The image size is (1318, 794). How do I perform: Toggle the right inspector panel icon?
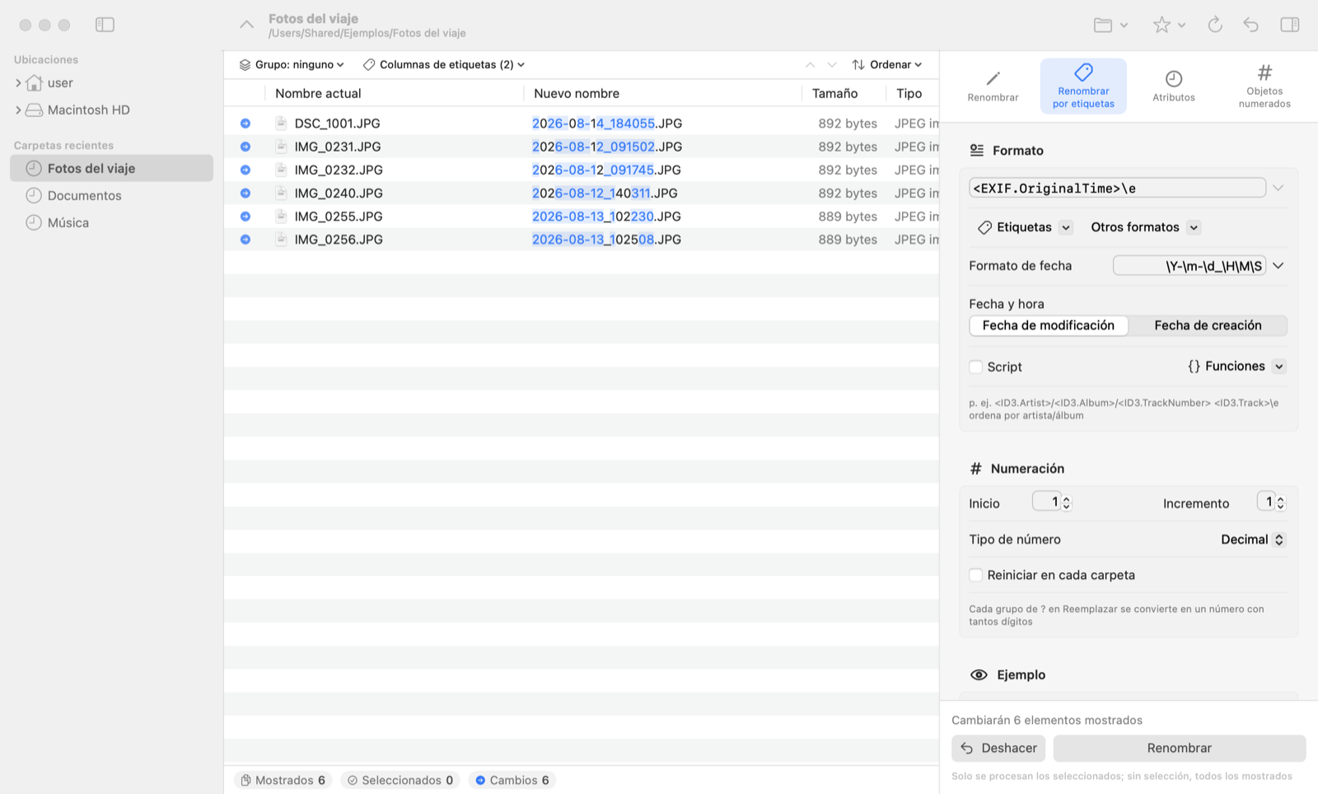coord(1290,25)
